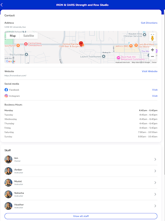Visit the Instagram page link
165x221 pixels.
pos(155,96)
